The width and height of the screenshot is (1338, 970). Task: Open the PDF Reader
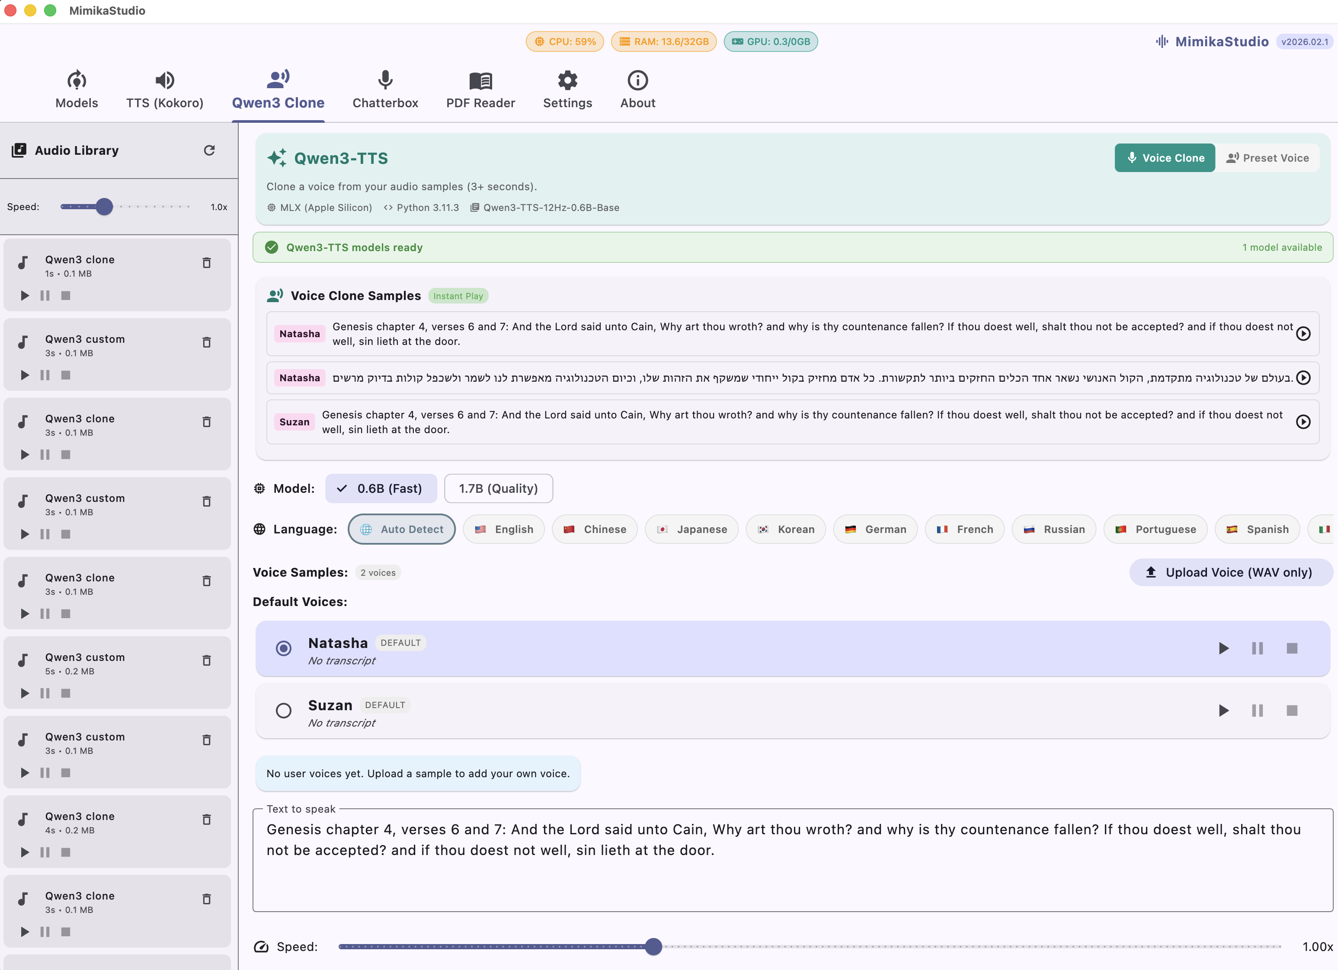[x=480, y=89]
